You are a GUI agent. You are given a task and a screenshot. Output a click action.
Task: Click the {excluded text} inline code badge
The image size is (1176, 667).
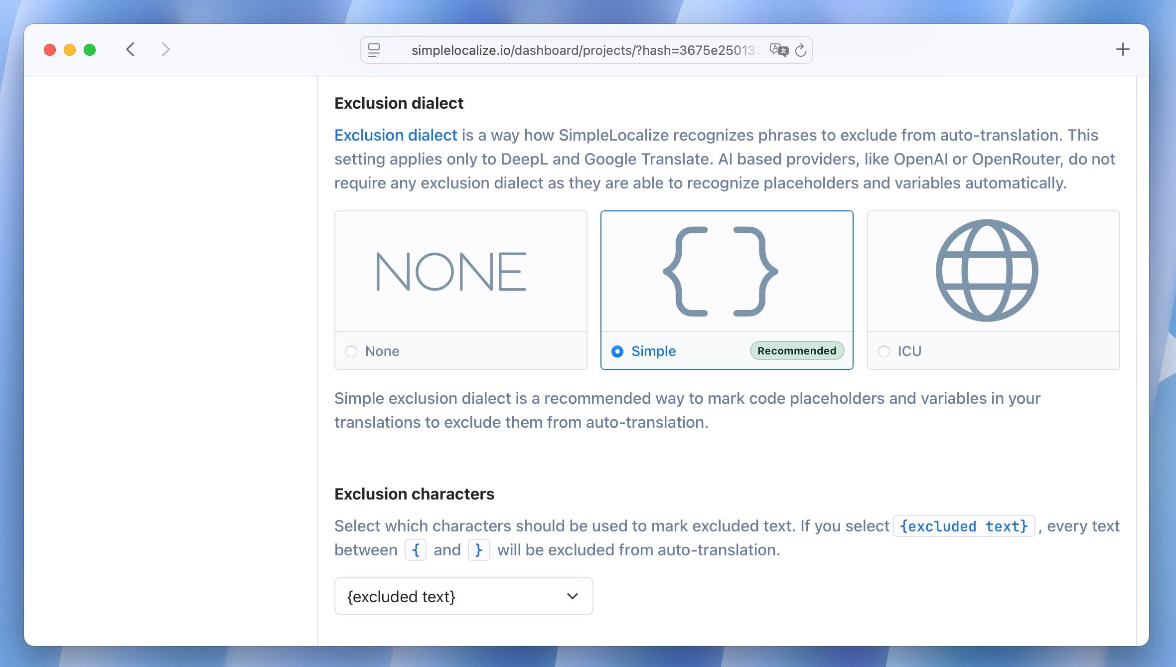[964, 526]
